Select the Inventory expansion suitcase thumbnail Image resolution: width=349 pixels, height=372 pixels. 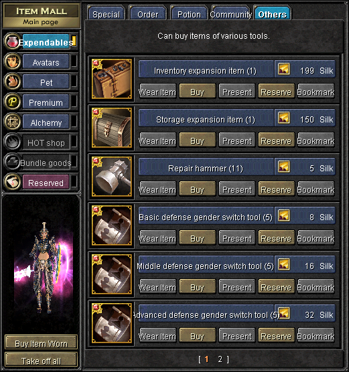pos(112,79)
